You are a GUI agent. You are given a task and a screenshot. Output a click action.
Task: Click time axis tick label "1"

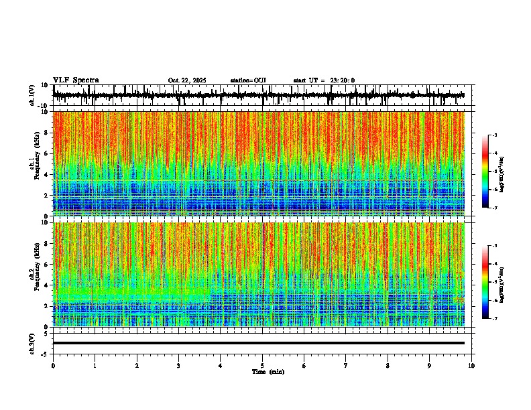pos(95,366)
